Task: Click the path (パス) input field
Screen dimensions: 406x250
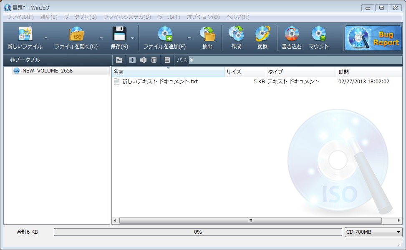Action: pyautogui.click(x=295, y=60)
